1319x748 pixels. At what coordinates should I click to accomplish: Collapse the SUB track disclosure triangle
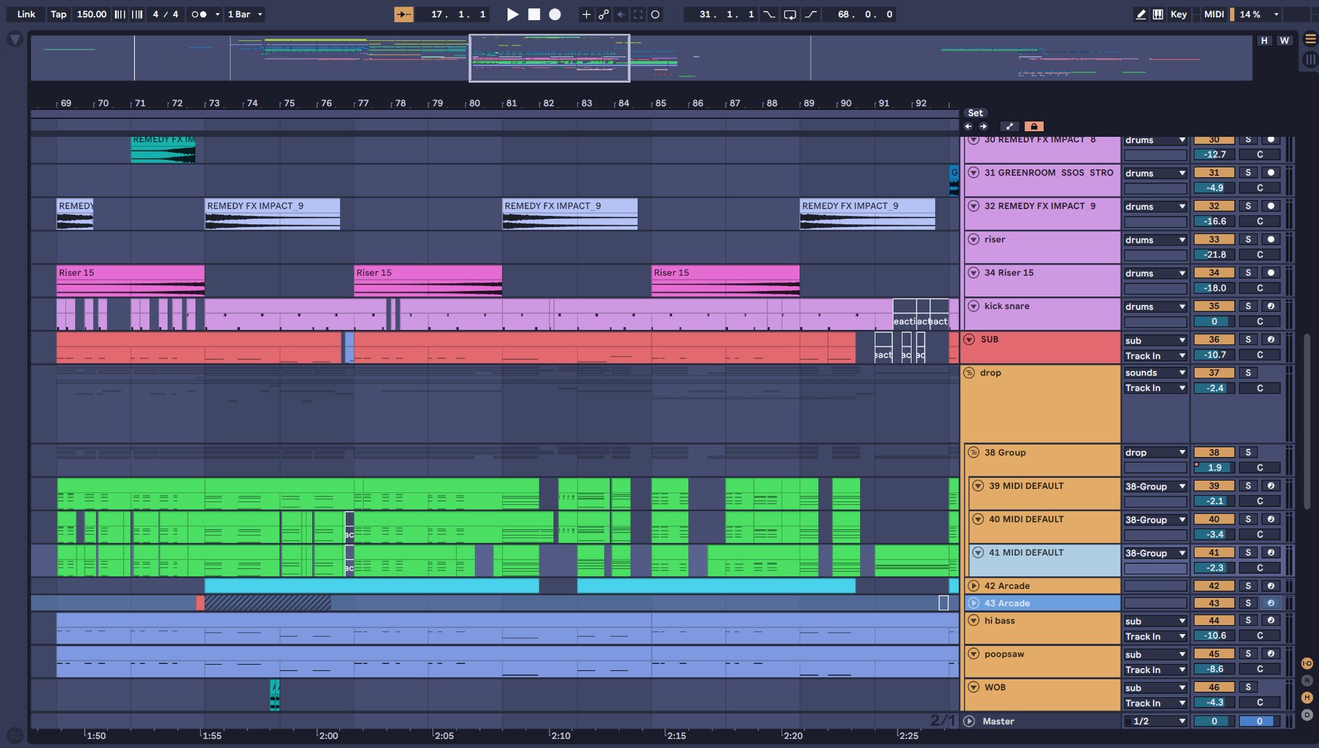click(x=969, y=340)
